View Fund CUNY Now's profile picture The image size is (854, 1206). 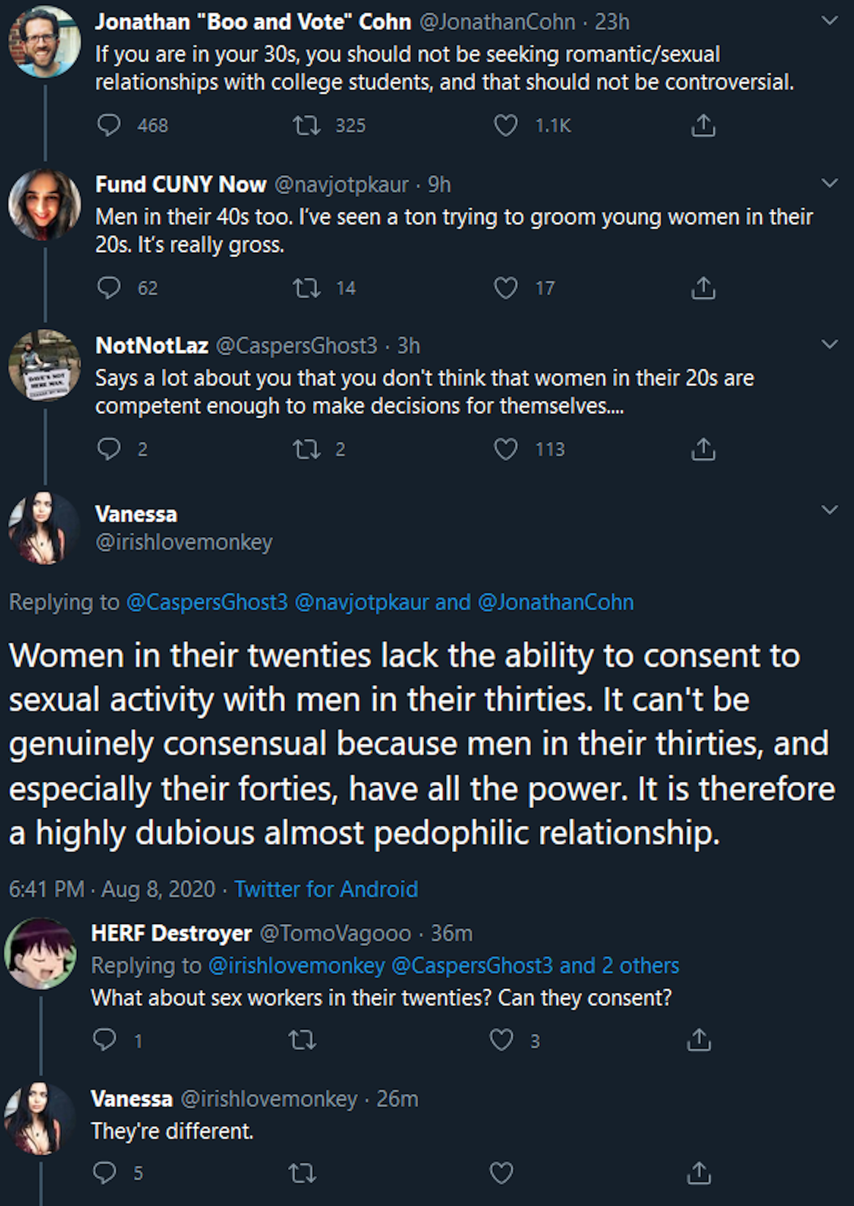44,204
